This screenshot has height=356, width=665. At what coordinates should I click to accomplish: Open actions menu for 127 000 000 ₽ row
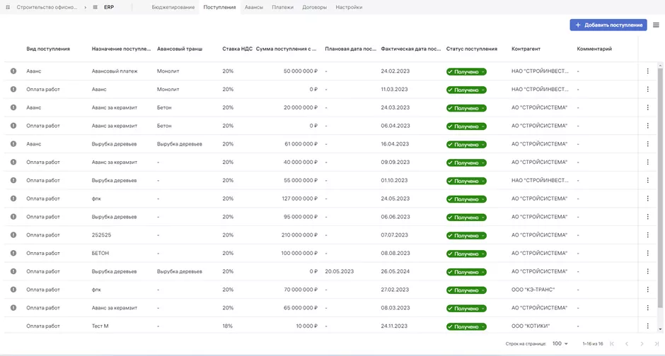click(x=647, y=199)
